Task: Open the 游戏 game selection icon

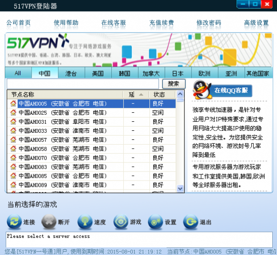Action: click(121, 222)
